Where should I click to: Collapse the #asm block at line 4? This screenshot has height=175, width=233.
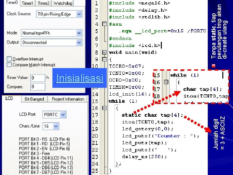(x=105, y=24)
